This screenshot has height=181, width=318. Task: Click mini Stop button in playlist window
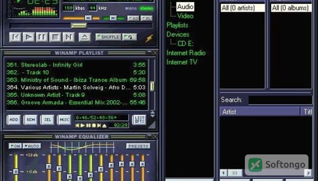(x=94, y=125)
